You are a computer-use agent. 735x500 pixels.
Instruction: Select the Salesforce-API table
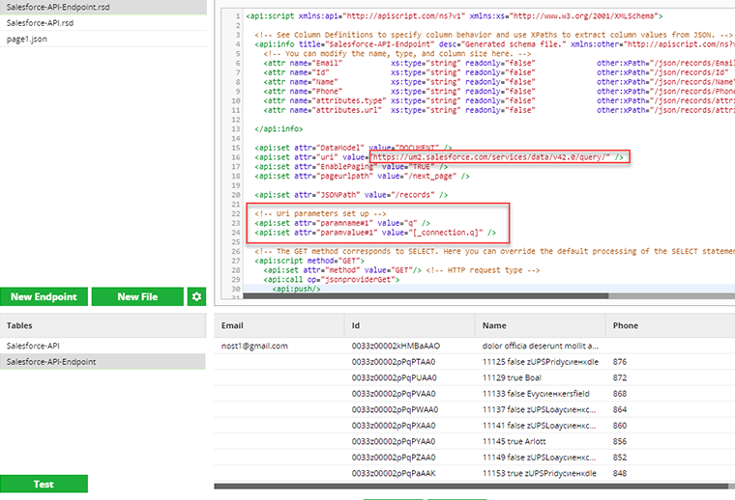pyautogui.click(x=103, y=346)
